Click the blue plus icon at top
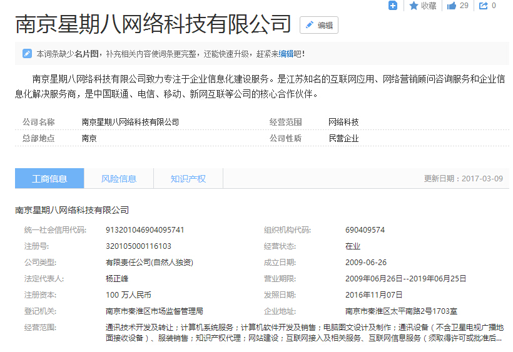513x352 pixels. (393, 6)
